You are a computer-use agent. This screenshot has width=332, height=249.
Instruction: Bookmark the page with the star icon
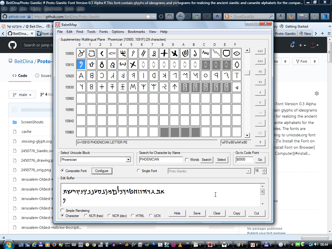point(148,16)
